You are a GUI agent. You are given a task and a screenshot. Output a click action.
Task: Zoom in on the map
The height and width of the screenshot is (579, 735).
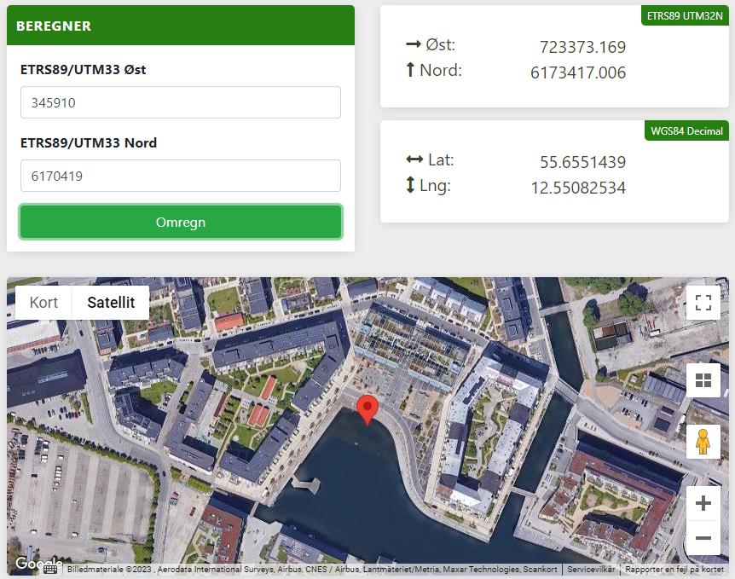[703, 503]
